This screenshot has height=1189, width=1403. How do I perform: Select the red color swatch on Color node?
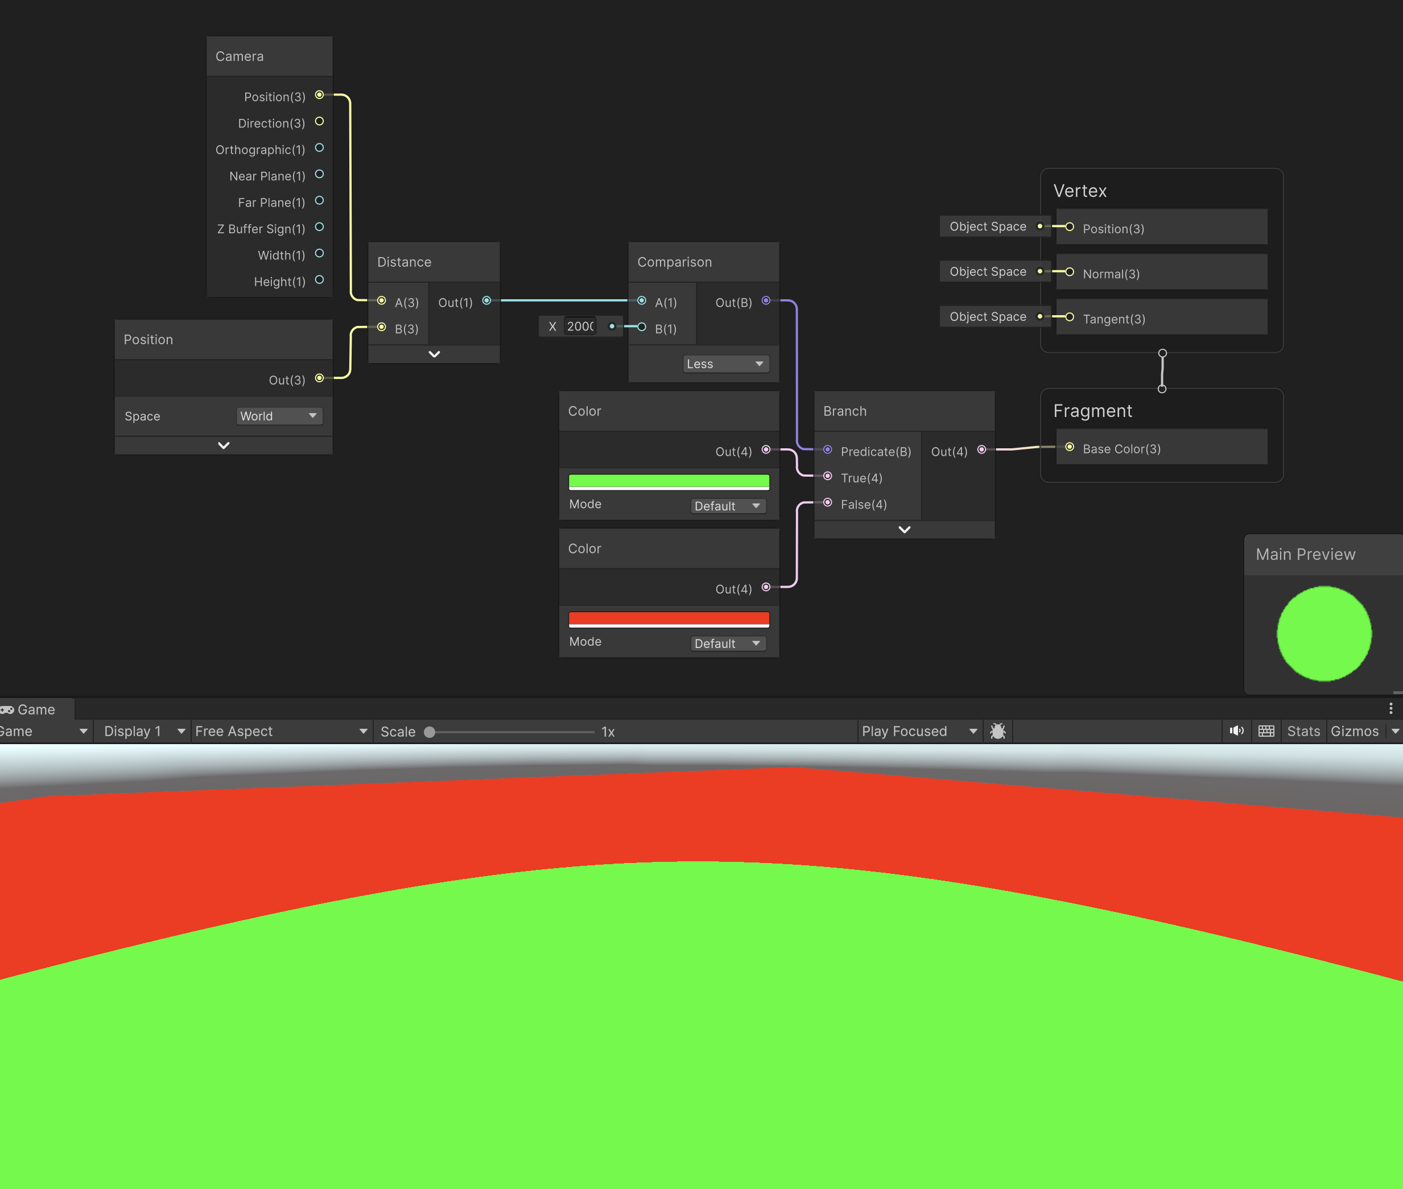668,618
